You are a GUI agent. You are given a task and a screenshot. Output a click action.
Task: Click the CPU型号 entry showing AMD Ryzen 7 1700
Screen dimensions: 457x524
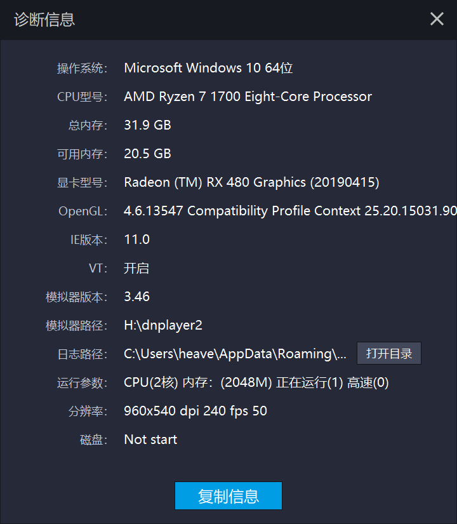tap(248, 97)
